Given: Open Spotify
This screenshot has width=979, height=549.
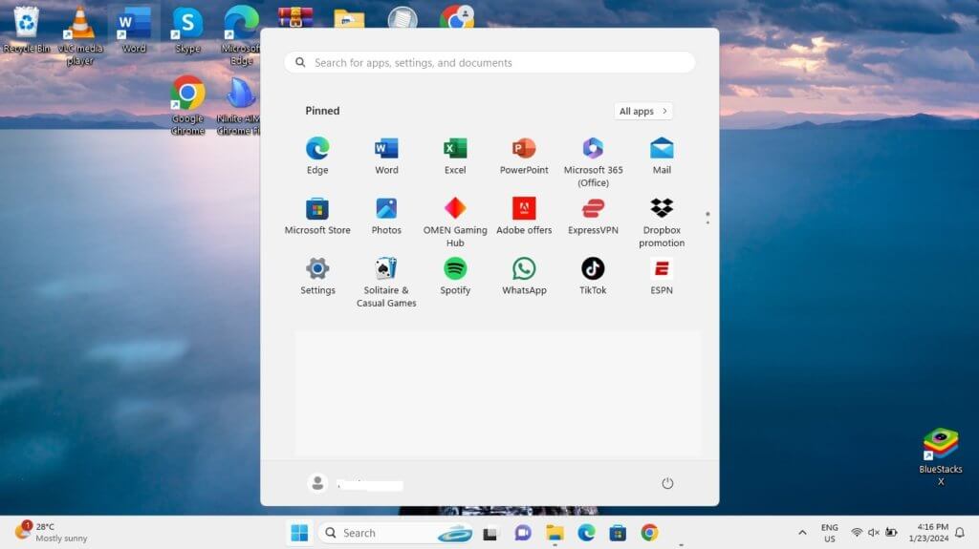Looking at the screenshot, I should (455, 276).
